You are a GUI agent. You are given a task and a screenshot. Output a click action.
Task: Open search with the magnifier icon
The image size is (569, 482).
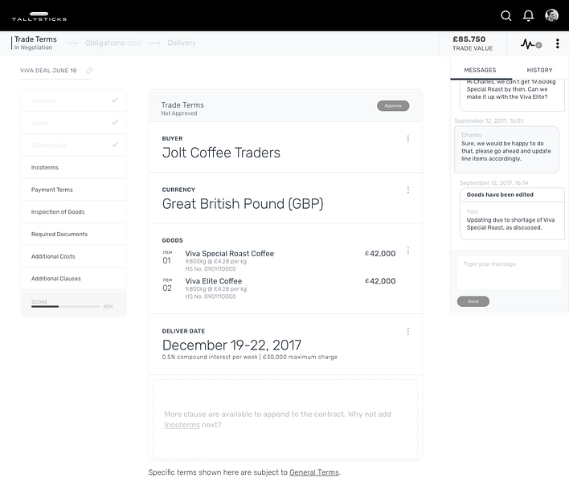pos(506,16)
